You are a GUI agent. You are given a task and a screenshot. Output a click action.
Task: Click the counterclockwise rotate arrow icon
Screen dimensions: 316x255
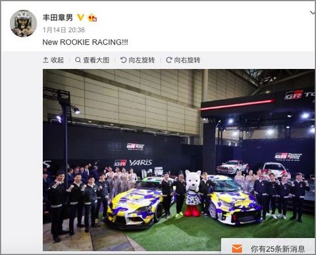123,60
